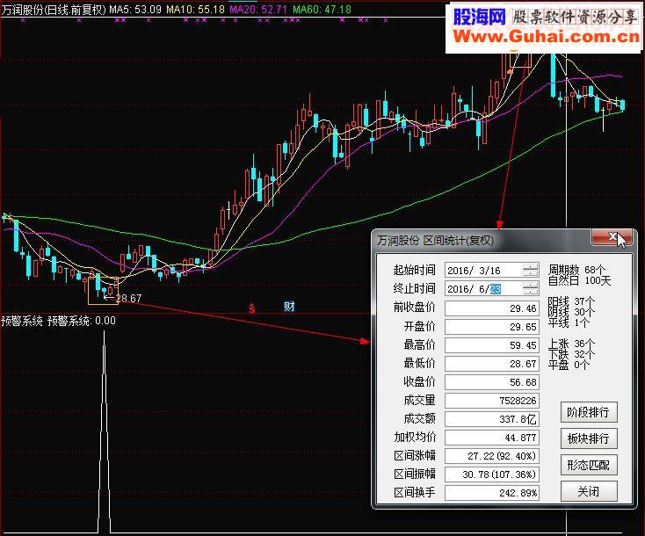Click the red $ marker icon on chart
The width and height of the screenshot is (645, 536).
(x=251, y=308)
